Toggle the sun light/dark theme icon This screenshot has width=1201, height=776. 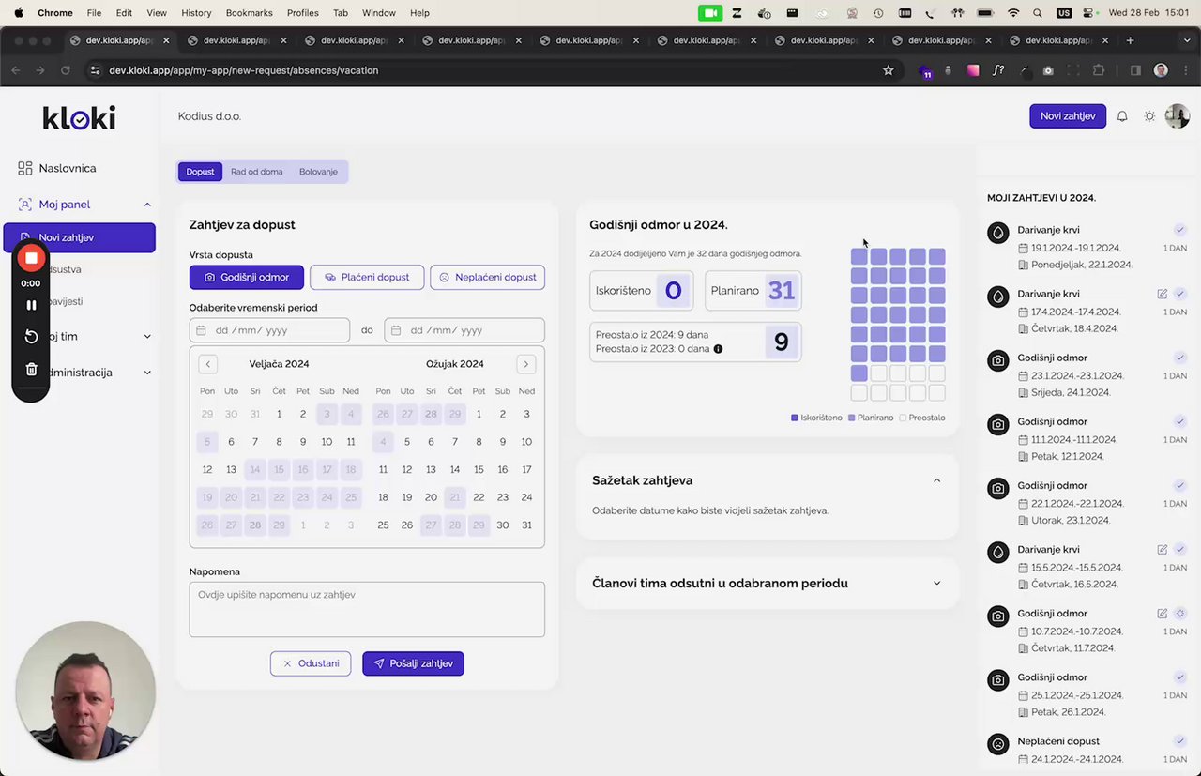coord(1149,116)
